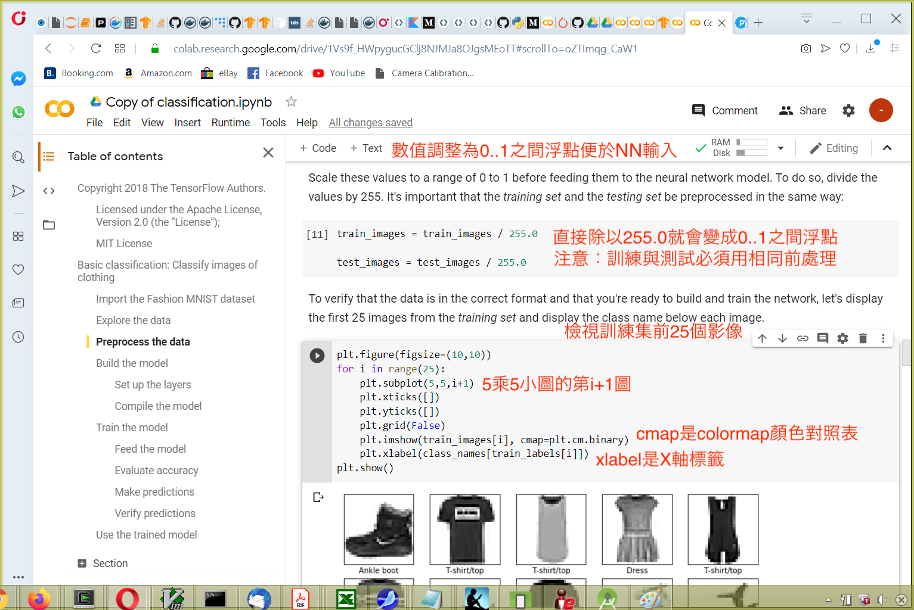Viewport: 914px width, 610px height.
Task: Open Facebook bookmark
Action: [x=275, y=73]
